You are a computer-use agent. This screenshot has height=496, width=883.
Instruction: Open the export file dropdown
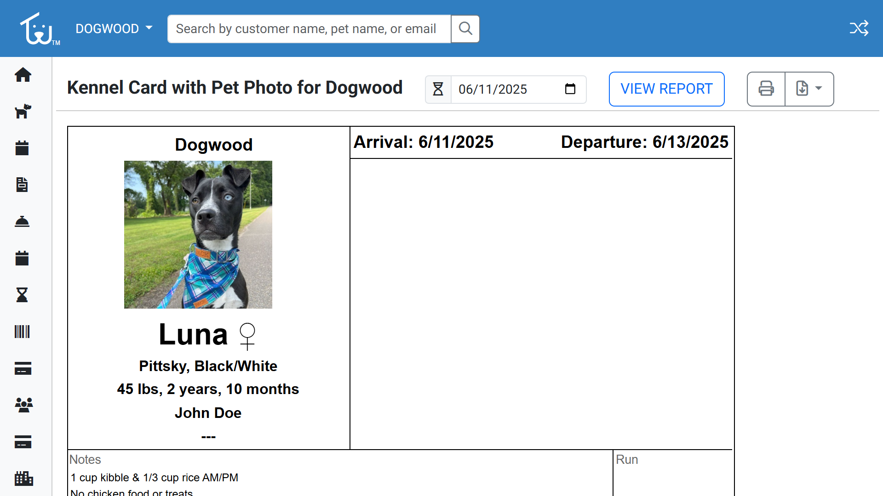809,89
